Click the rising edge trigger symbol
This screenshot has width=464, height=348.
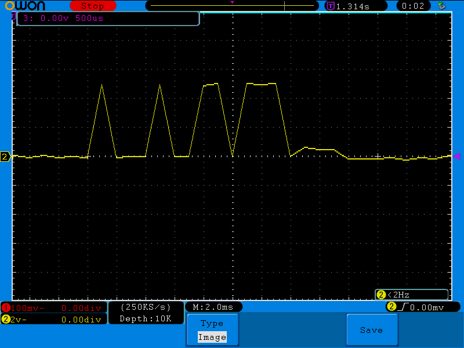403,307
